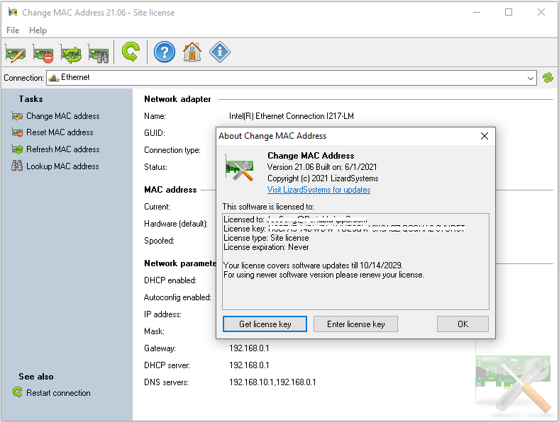This screenshot has width=559, height=422.
Task: Minimize the Change MAC Address window
Action: pos(477,12)
